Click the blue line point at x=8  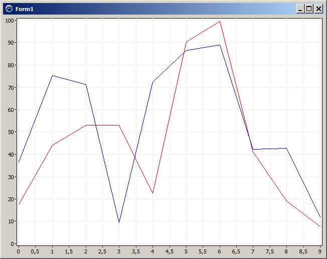pos(286,149)
